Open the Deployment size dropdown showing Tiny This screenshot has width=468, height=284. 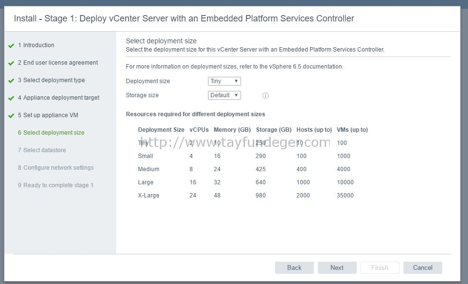(224, 81)
